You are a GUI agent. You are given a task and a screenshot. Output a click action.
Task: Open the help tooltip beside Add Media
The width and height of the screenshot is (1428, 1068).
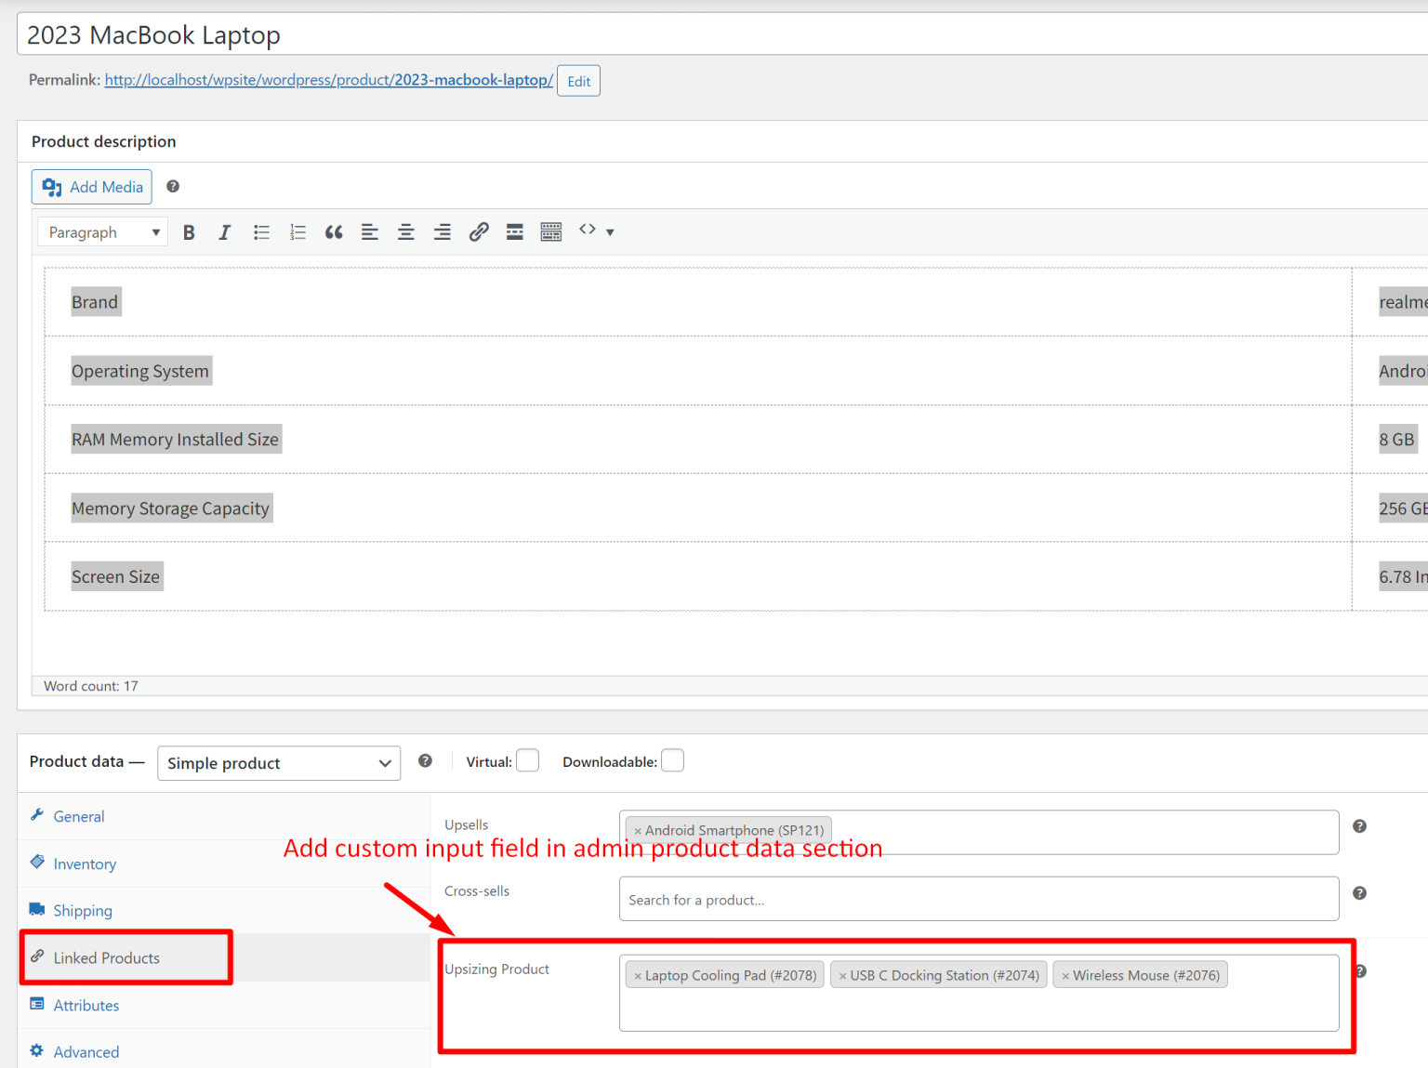[x=173, y=186]
